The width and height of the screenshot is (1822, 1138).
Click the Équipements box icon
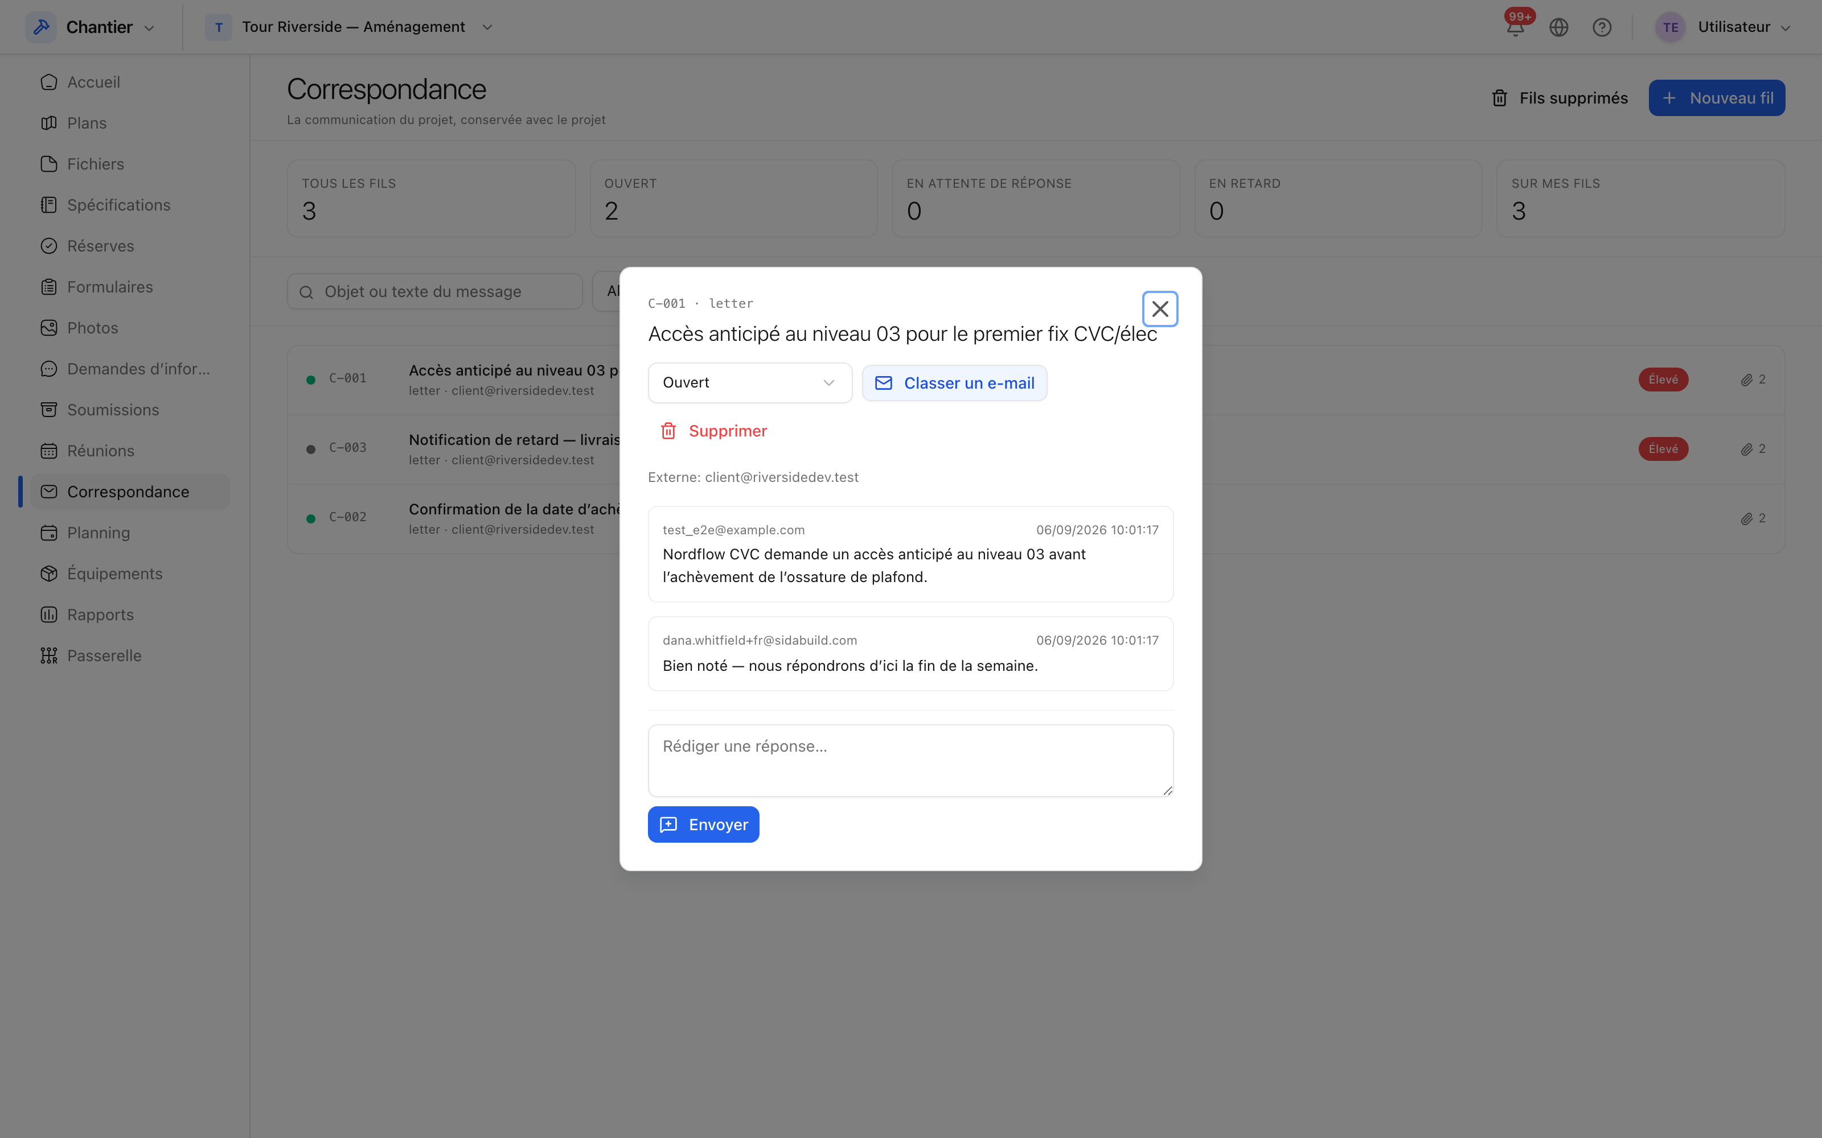[x=49, y=574]
